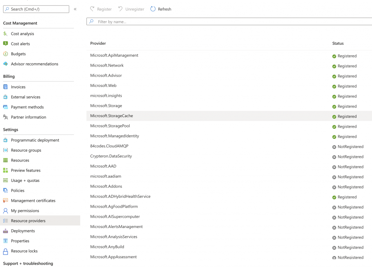Viewport: 372px width, 268px height.
Task: Select the Microsoft.ManagedIdentity provider
Action: click(x=114, y=136)
